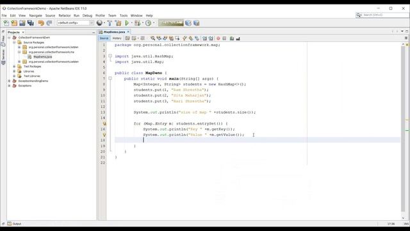This screenshot has height=231, width=410.
Task: Open the Navigate menu
Action: pos(36,15)
